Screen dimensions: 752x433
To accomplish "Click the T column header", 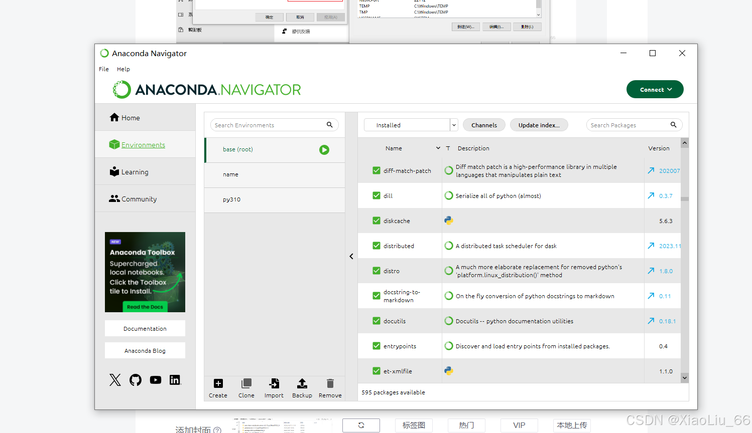I will [448, 148].
